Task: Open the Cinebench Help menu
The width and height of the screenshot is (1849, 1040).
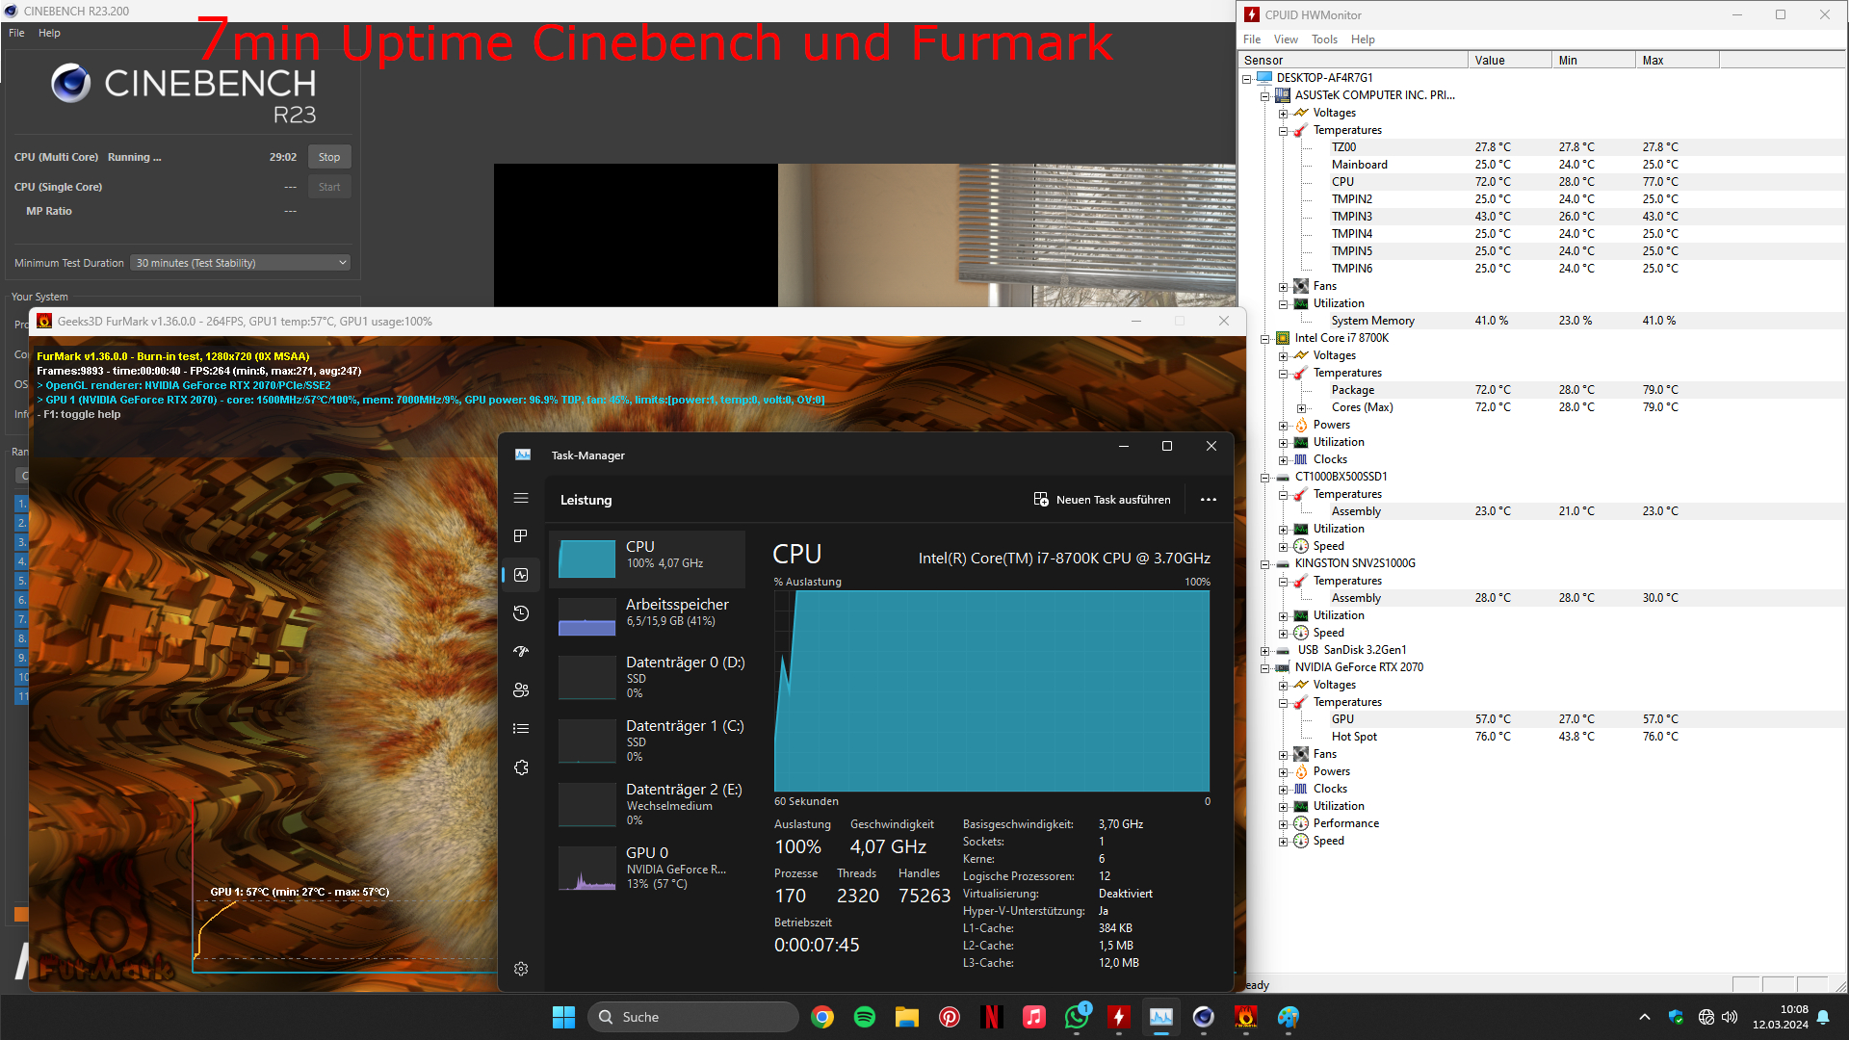Action: click(x=49, y=33)
